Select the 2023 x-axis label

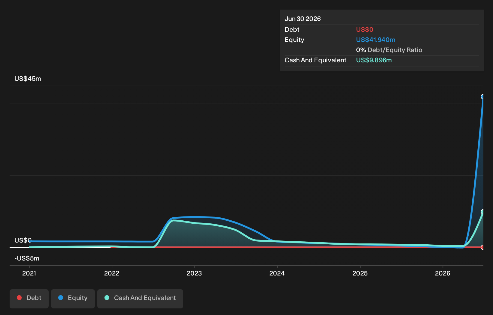[194, 273]
